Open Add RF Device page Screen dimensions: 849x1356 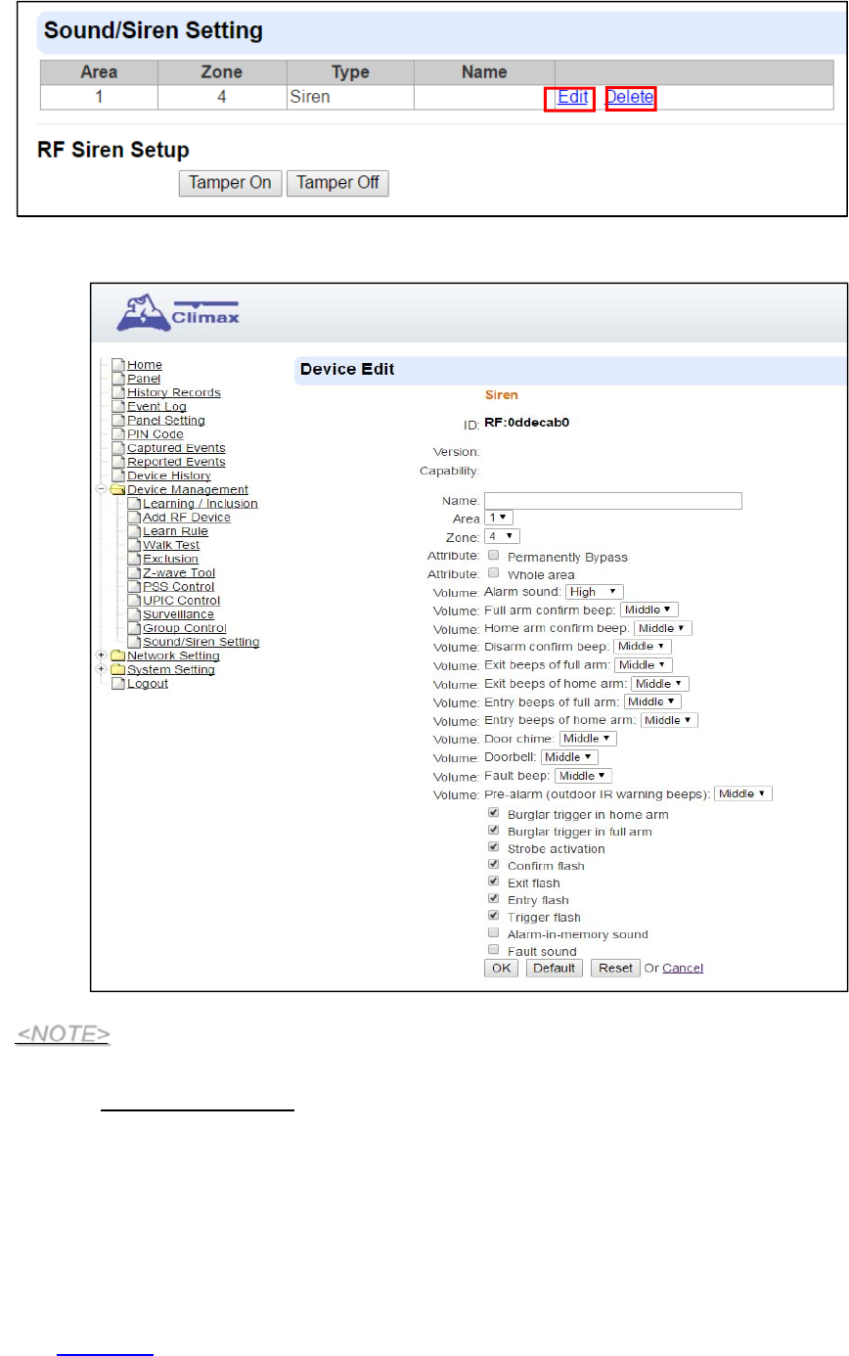pos(187,518)
